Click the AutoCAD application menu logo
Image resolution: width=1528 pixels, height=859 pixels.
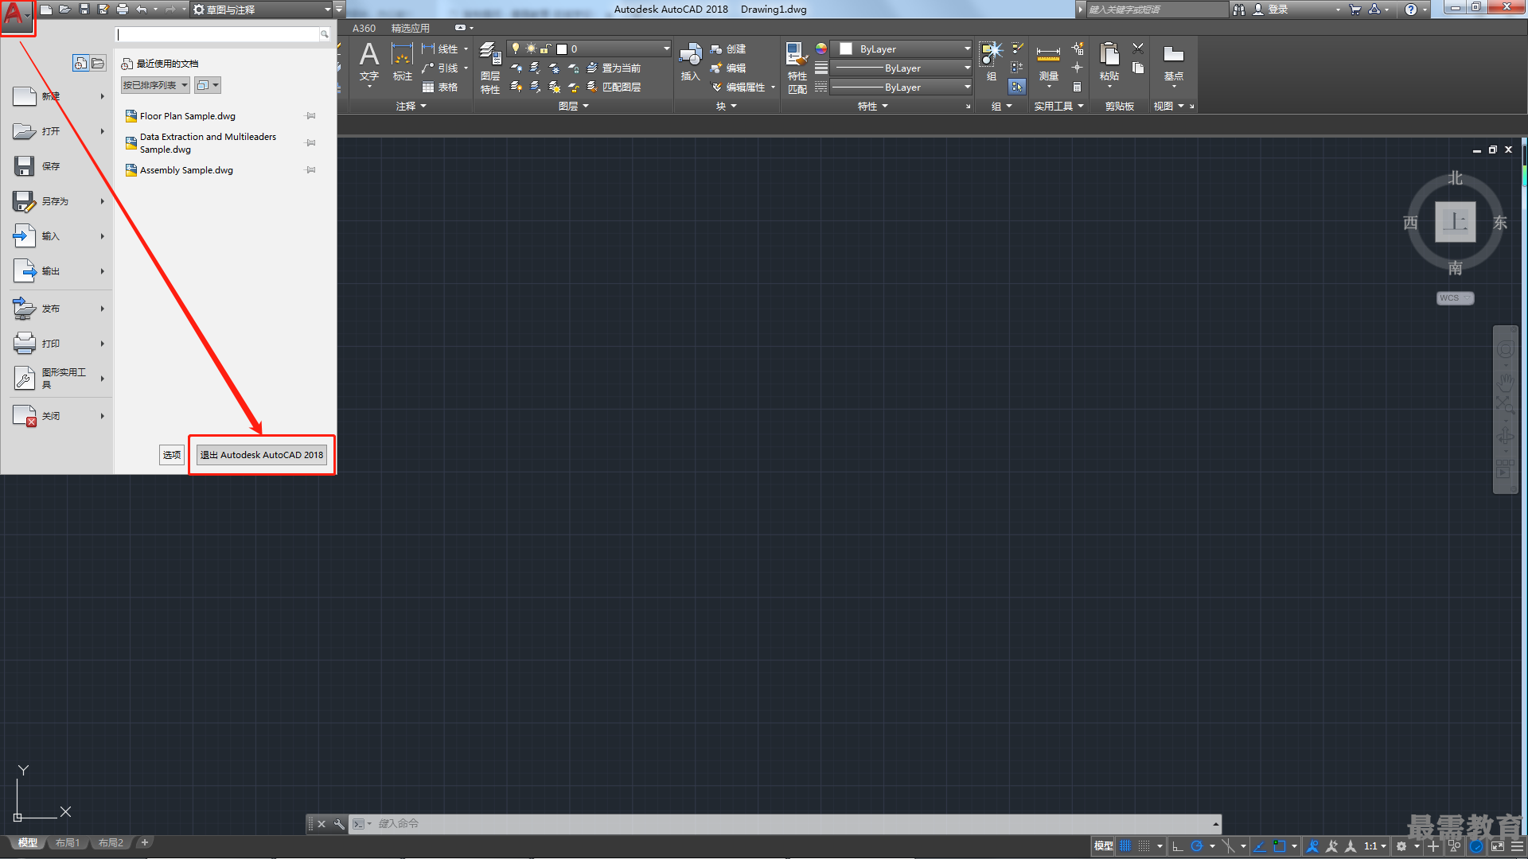[18, 16]
